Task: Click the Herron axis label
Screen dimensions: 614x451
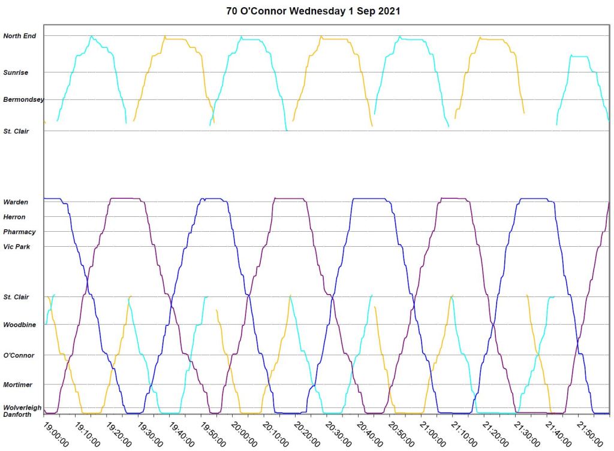Action: click(14, 217)
